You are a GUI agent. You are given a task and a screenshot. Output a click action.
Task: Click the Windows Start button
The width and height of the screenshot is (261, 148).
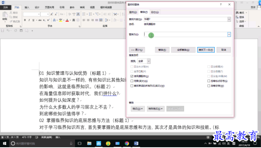(5, 143)
